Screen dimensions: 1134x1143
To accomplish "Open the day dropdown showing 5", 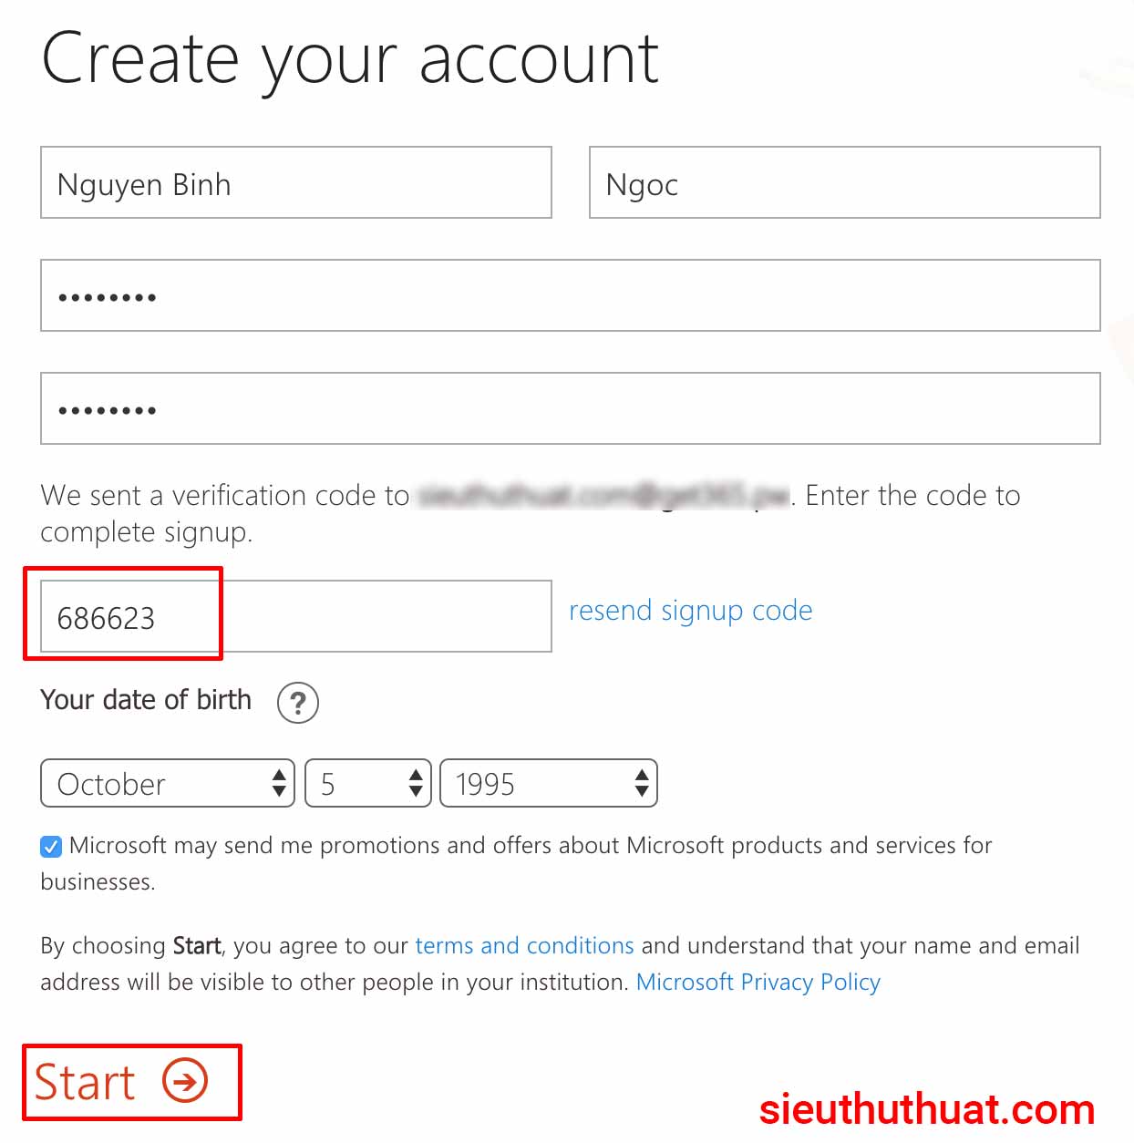I will click(368, 783).
